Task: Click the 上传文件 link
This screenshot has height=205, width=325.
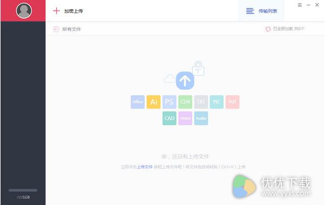Action: coord(145,167)
